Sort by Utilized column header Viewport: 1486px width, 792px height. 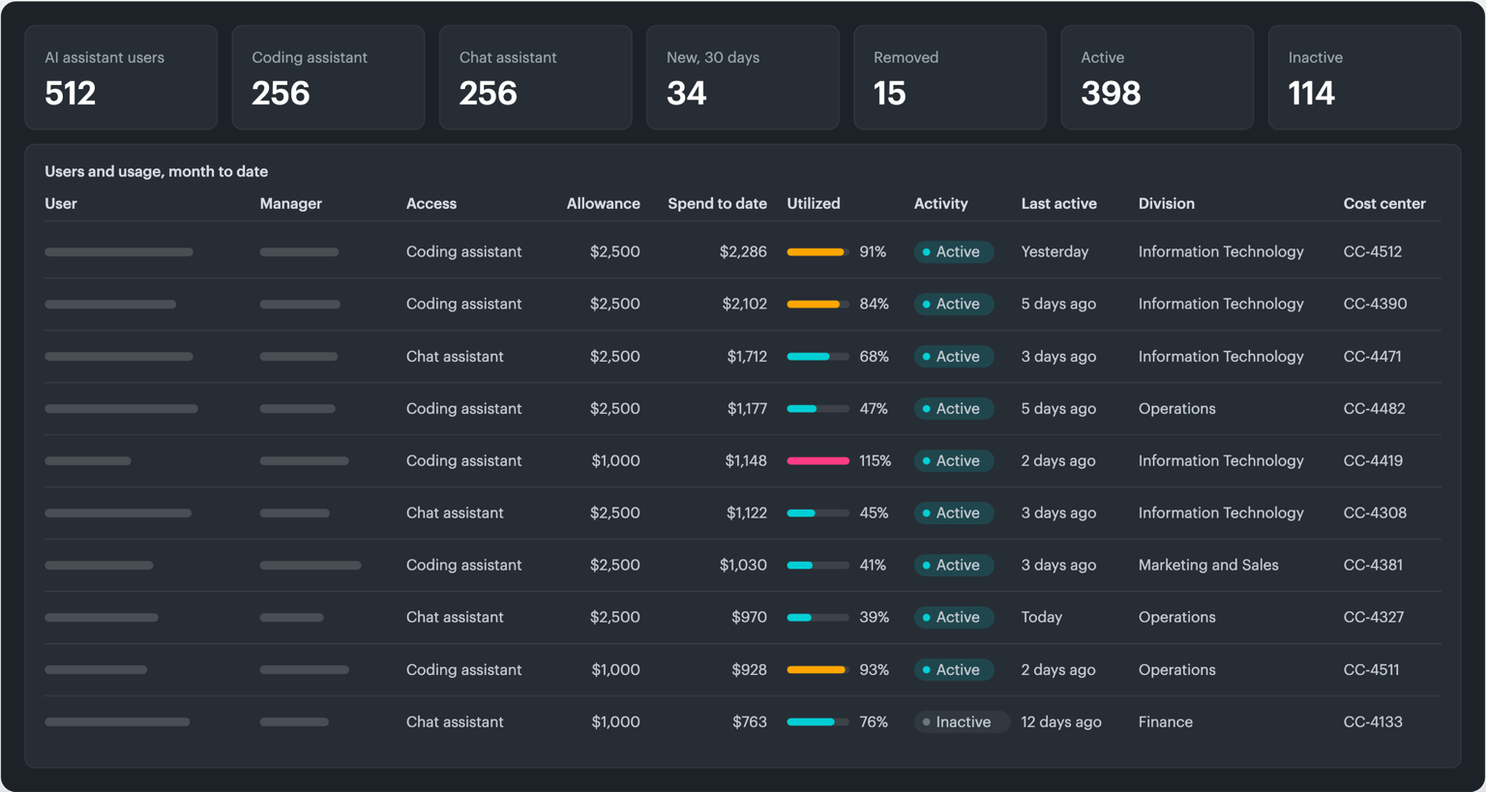(814, 203)
